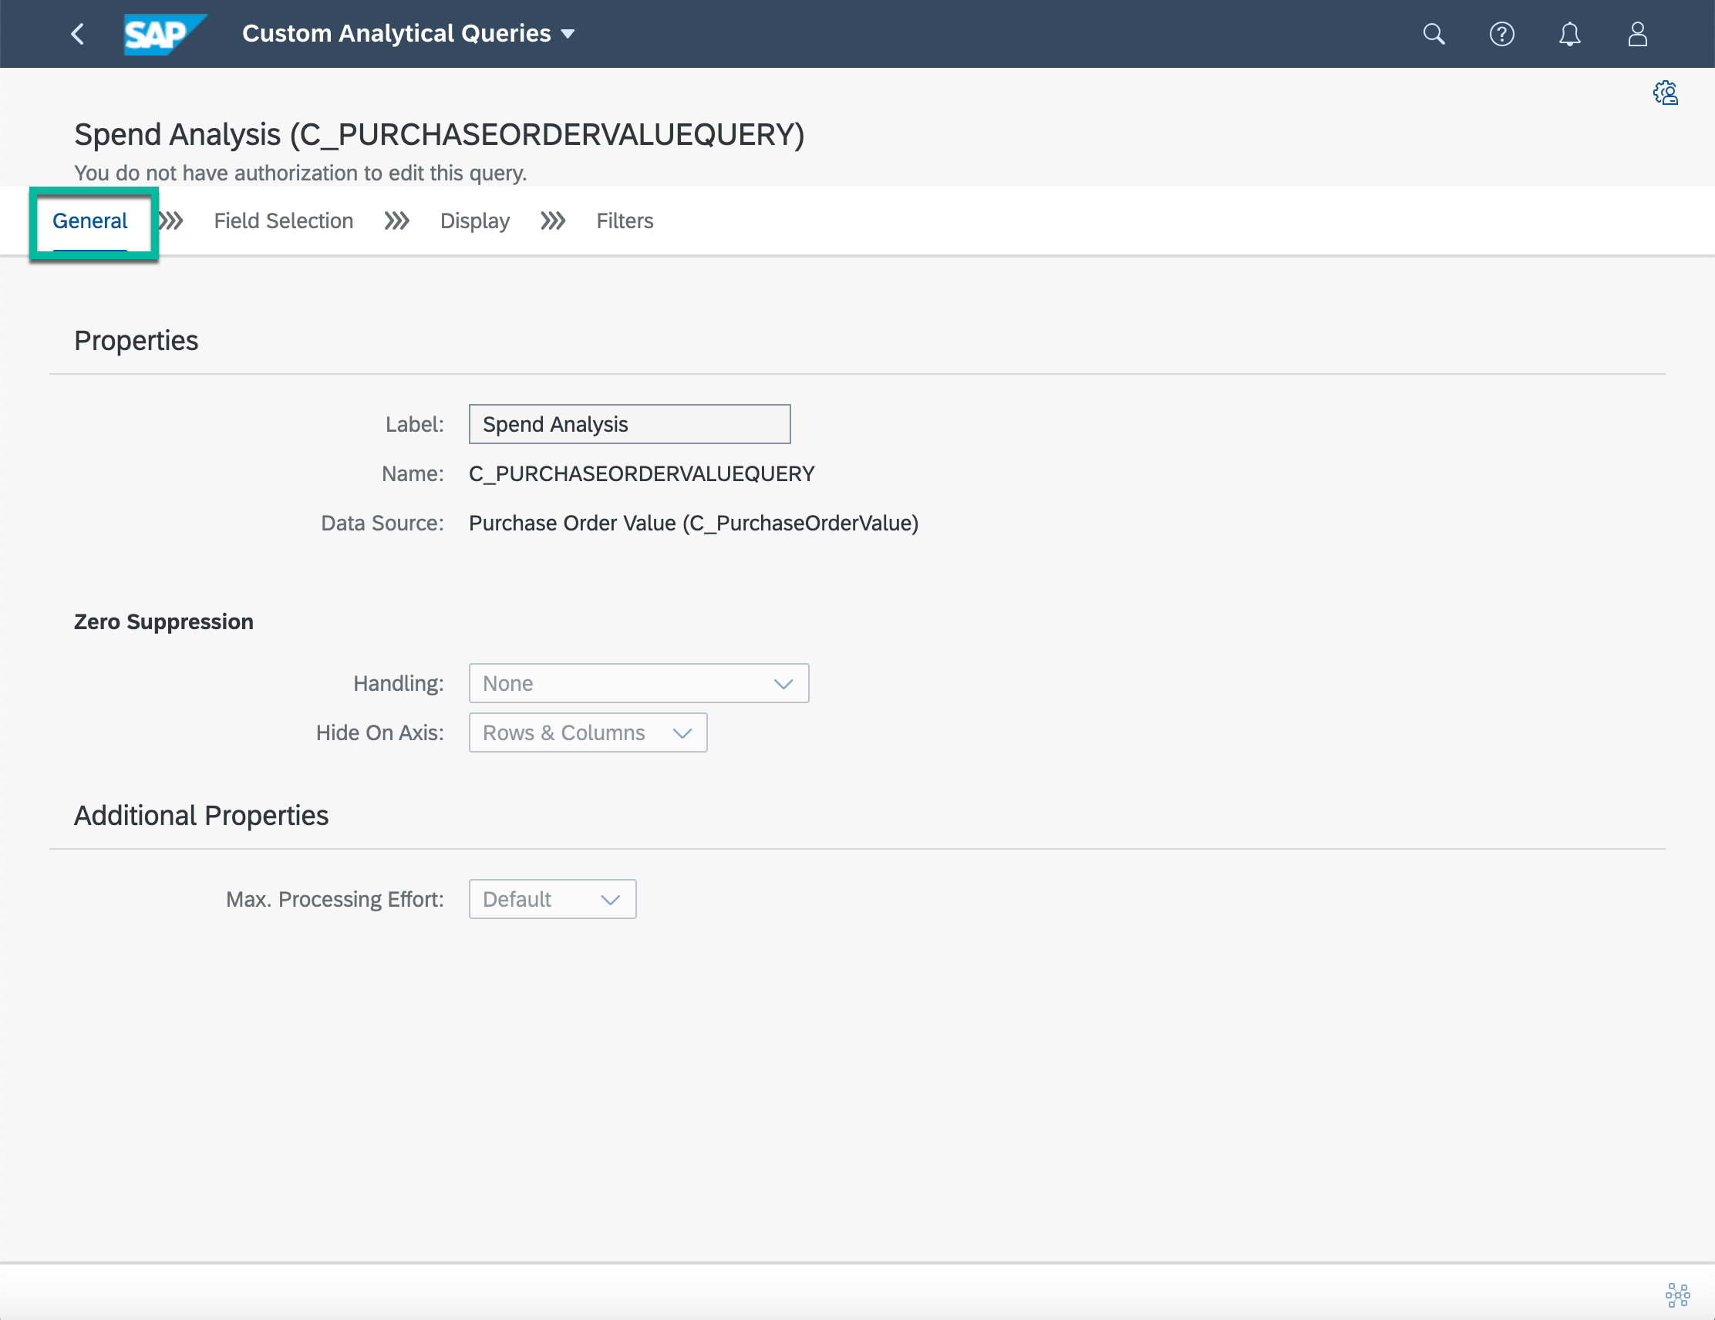Click chevron arrows between Display and Filters

[x=553, y=221]
